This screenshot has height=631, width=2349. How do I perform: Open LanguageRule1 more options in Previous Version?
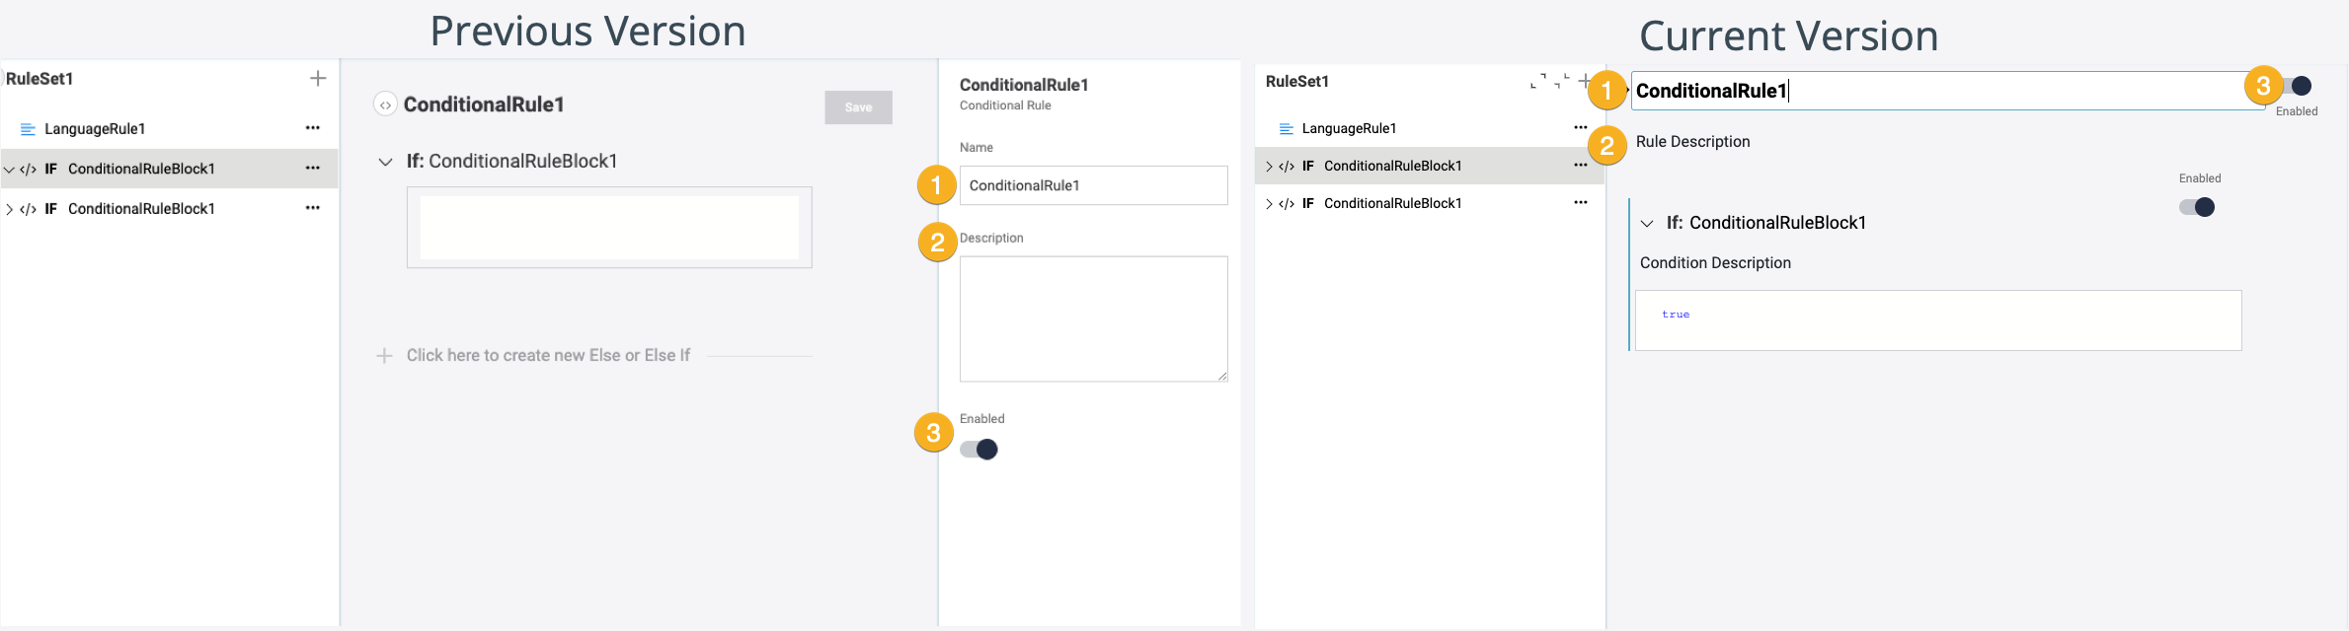tap(312, 128)
